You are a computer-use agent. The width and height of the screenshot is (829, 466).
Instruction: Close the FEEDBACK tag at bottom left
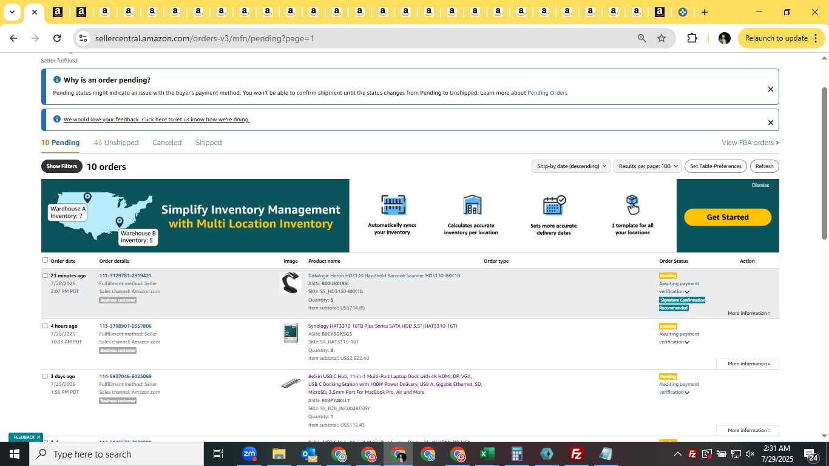pos(38,437)
